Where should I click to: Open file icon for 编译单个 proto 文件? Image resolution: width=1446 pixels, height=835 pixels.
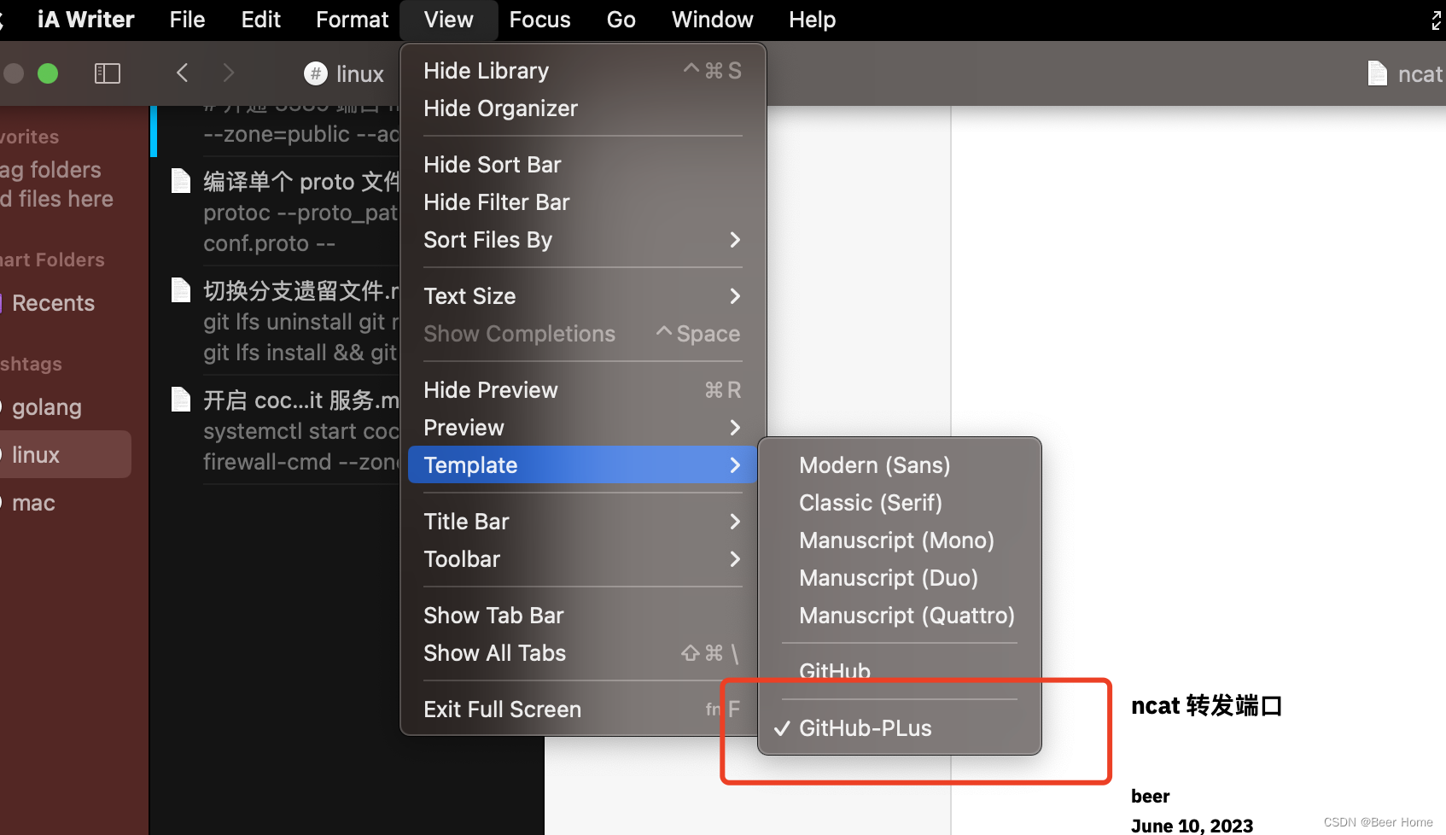tap(181, 181)
